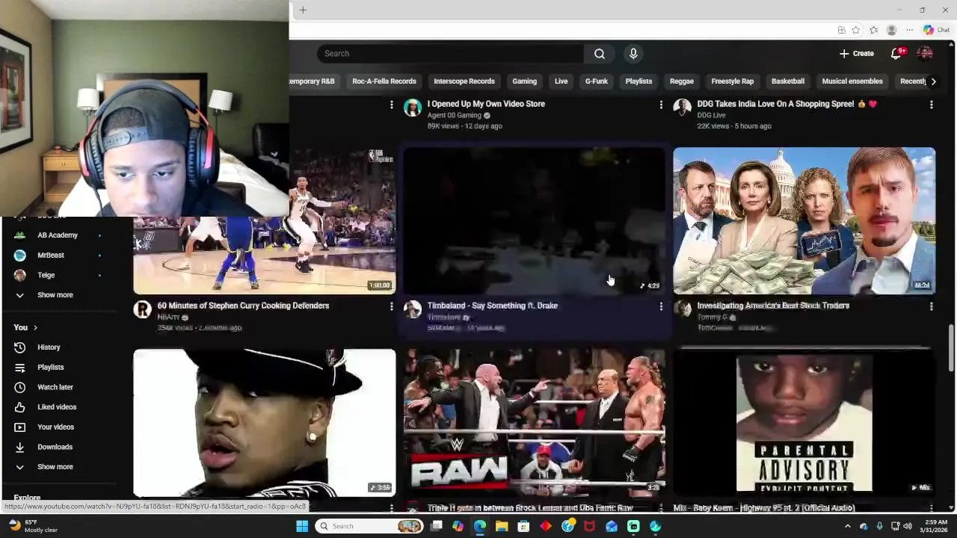Screen dimensions: 957x538
Task: Show more category chips with right arrow
Action: tap(933, 81)
